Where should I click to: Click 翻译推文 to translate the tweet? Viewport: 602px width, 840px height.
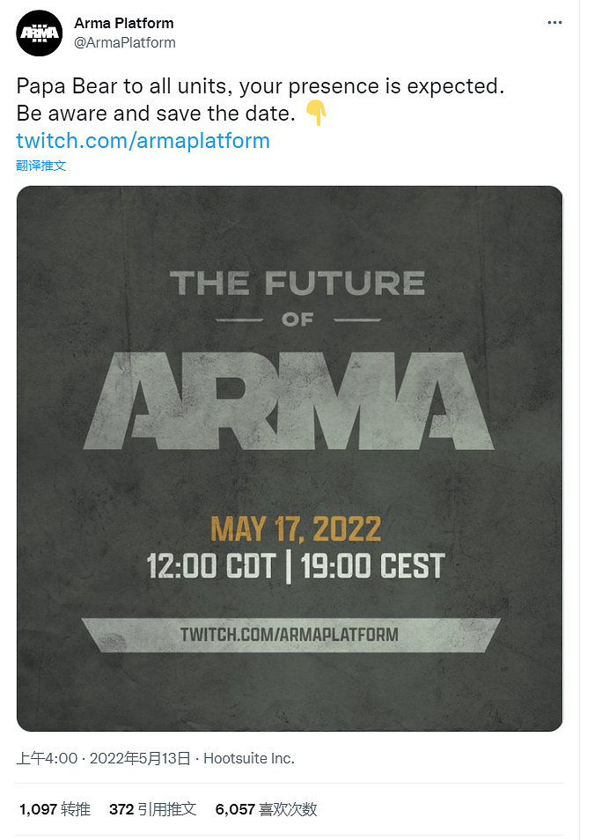(x=41, y=166)
